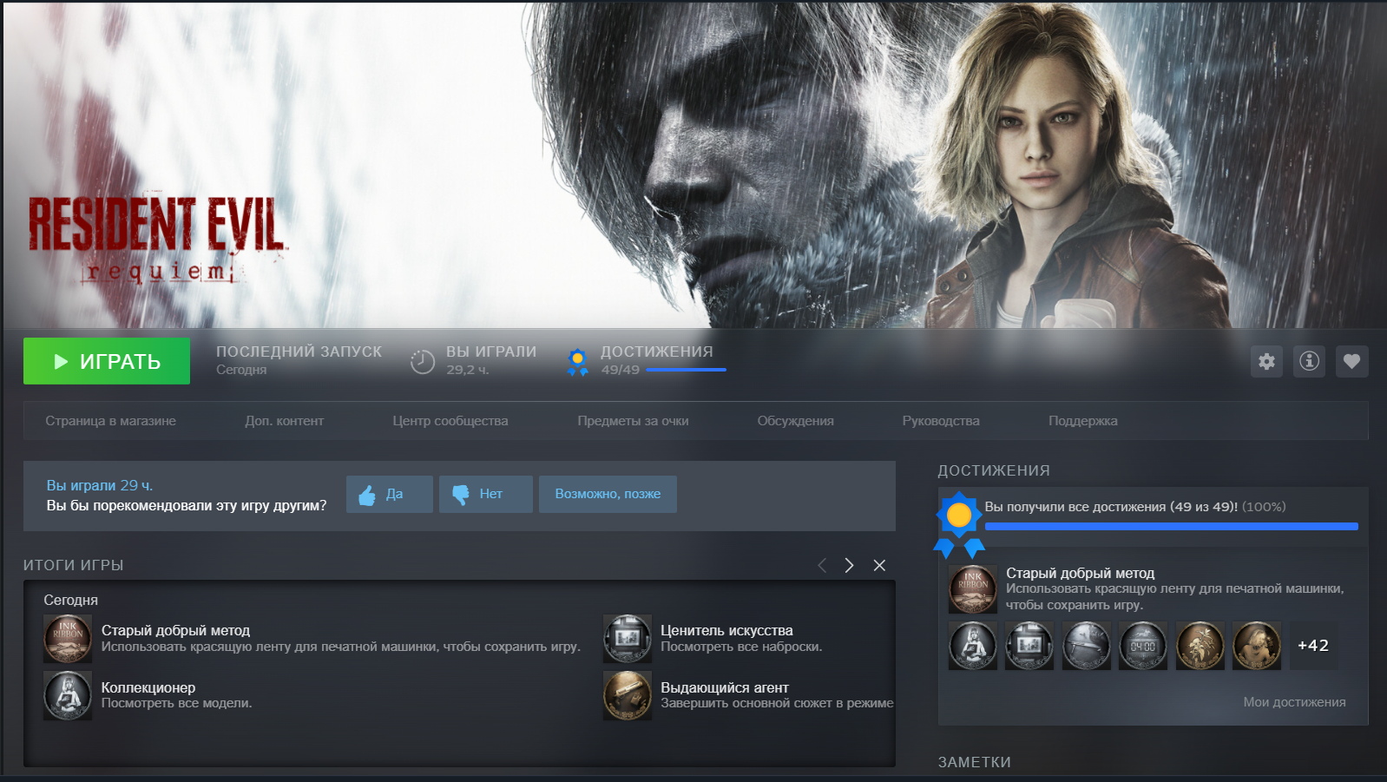
Task: Click the 'Выдающийся агент' achievement title
Action: click(x=725, y=687)
